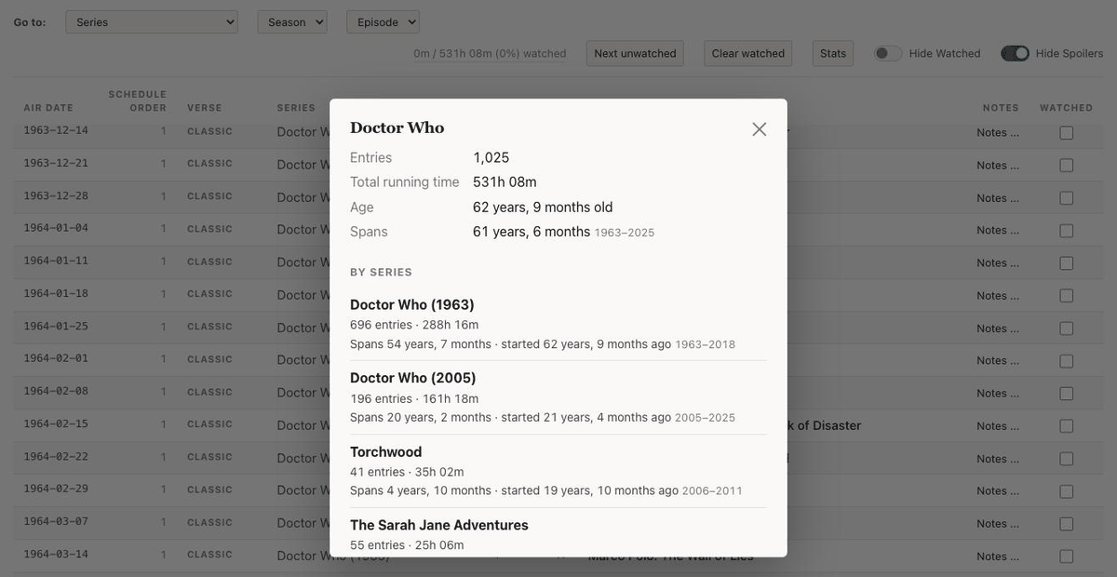Tick watched for the 1964-03-14 row

coord(1067,556)
